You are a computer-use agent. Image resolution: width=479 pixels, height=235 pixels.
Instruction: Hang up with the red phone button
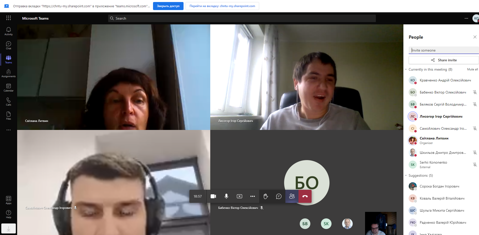click(x=305, y=196)
